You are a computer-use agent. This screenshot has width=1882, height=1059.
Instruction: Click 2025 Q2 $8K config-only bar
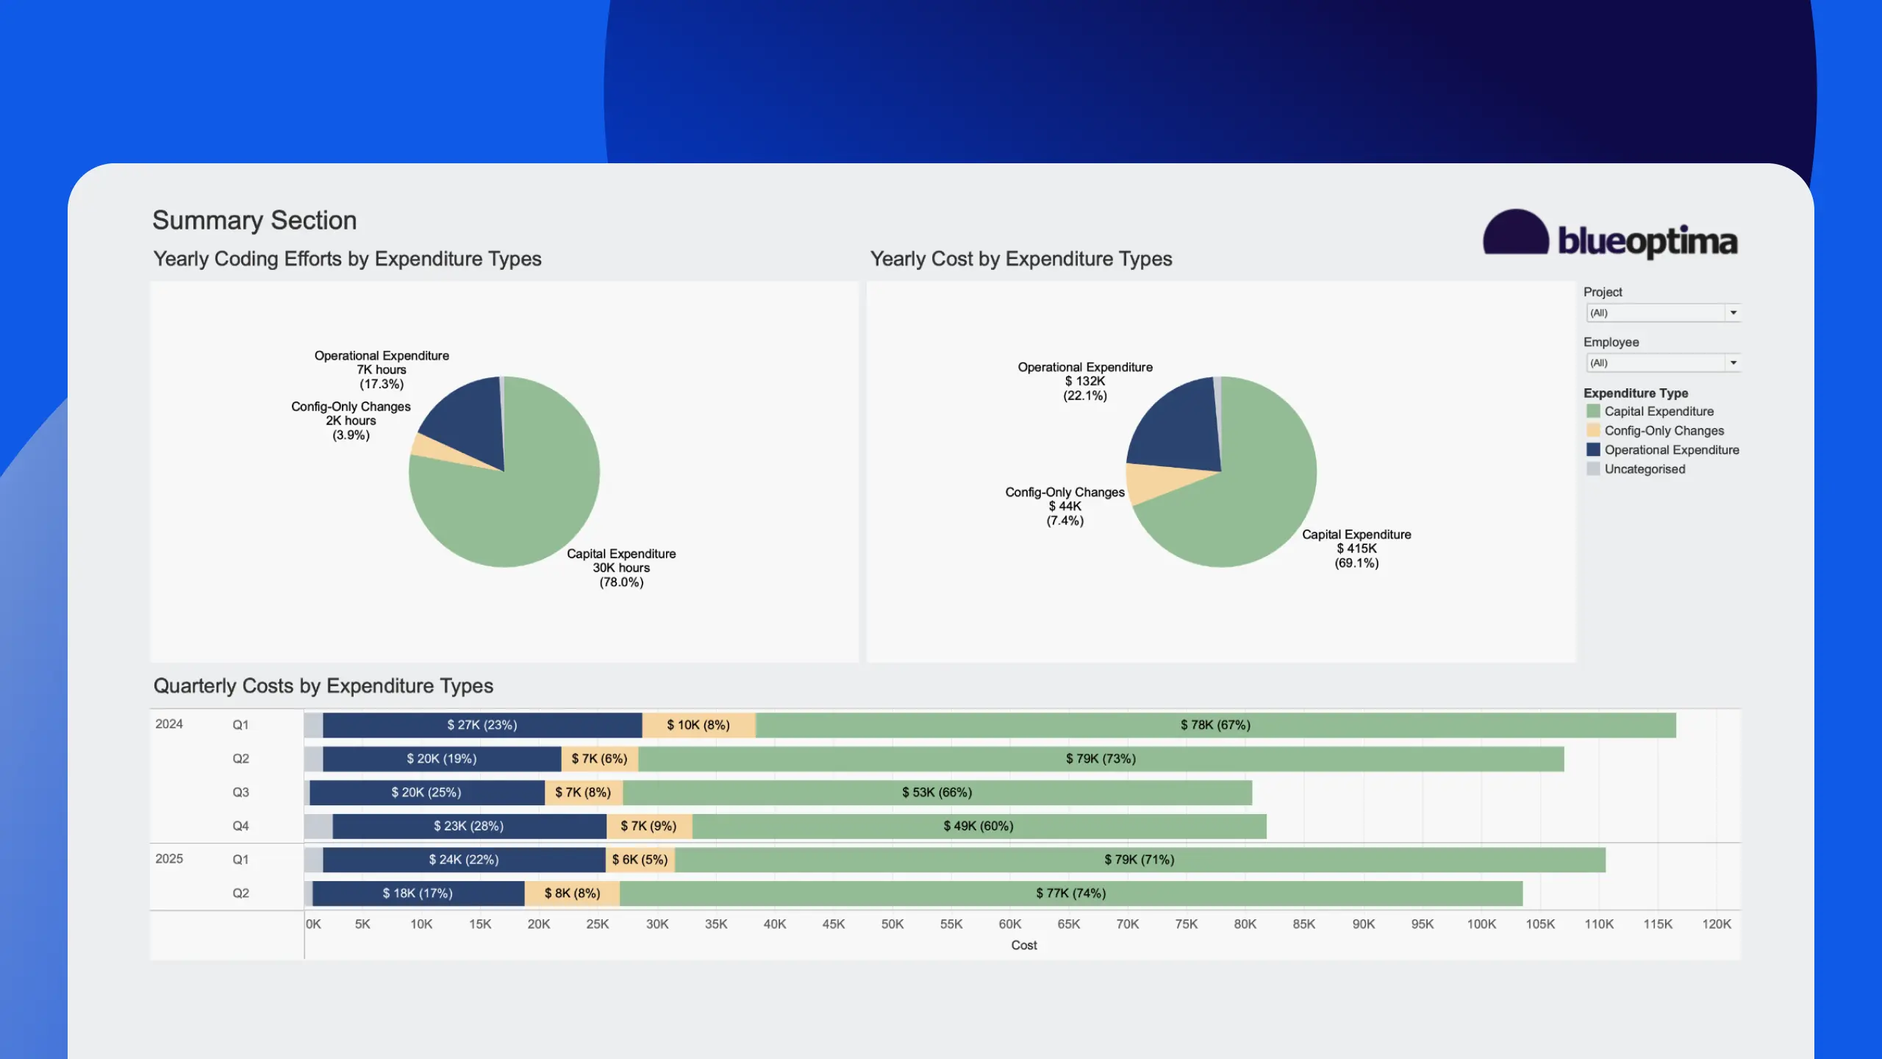pos(572,894)
